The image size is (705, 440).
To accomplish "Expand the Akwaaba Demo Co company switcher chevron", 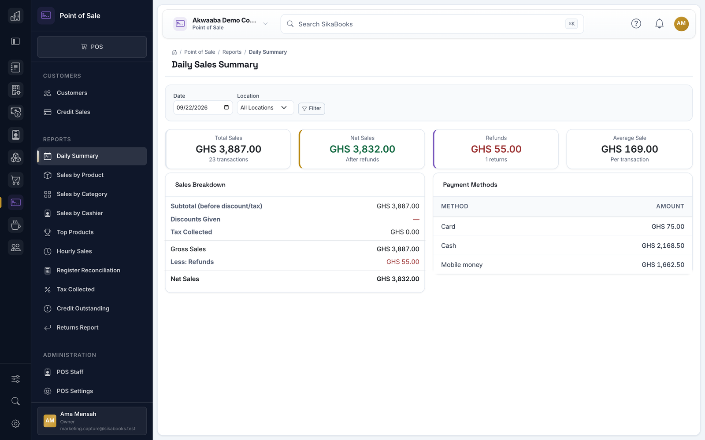I will point(265,24).
